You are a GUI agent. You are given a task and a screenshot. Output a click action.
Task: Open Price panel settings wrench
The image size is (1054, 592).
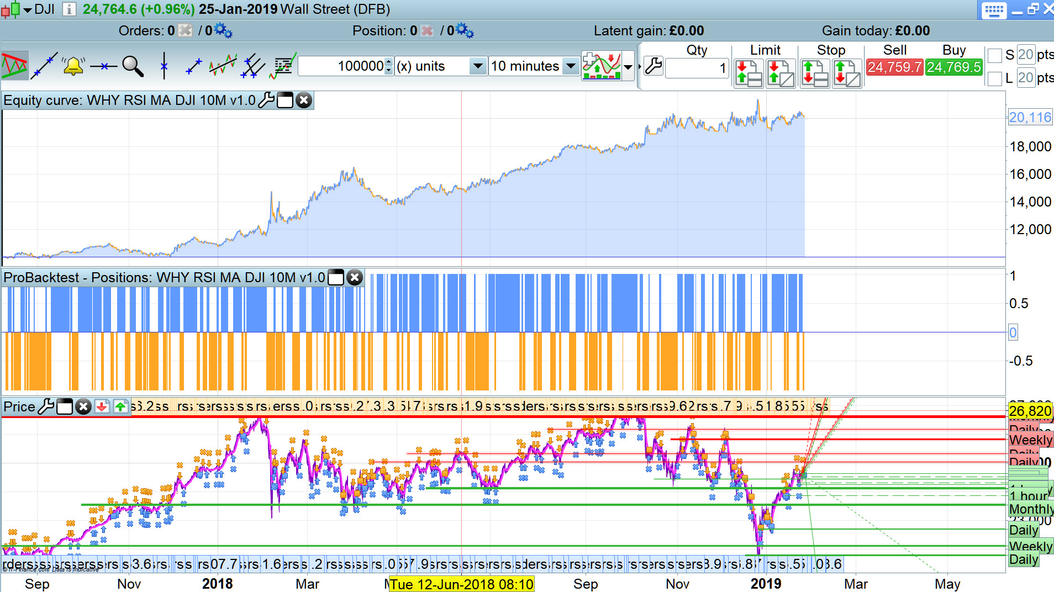(x=46, y=407)
